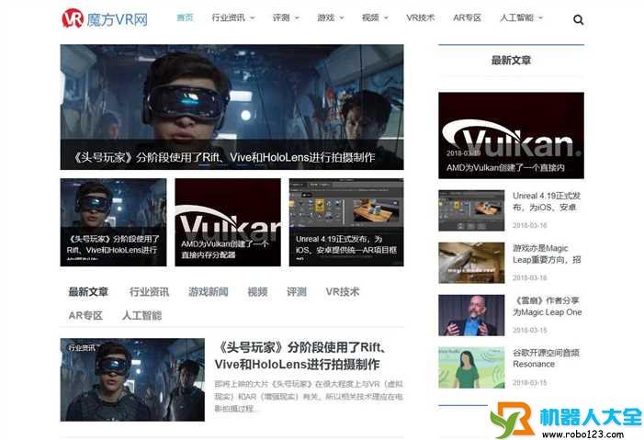Image resolution: width=644 pixels, height=440 pixels.
Task: Expand the 评测 nav dropdown
Action: pos(286,17)
